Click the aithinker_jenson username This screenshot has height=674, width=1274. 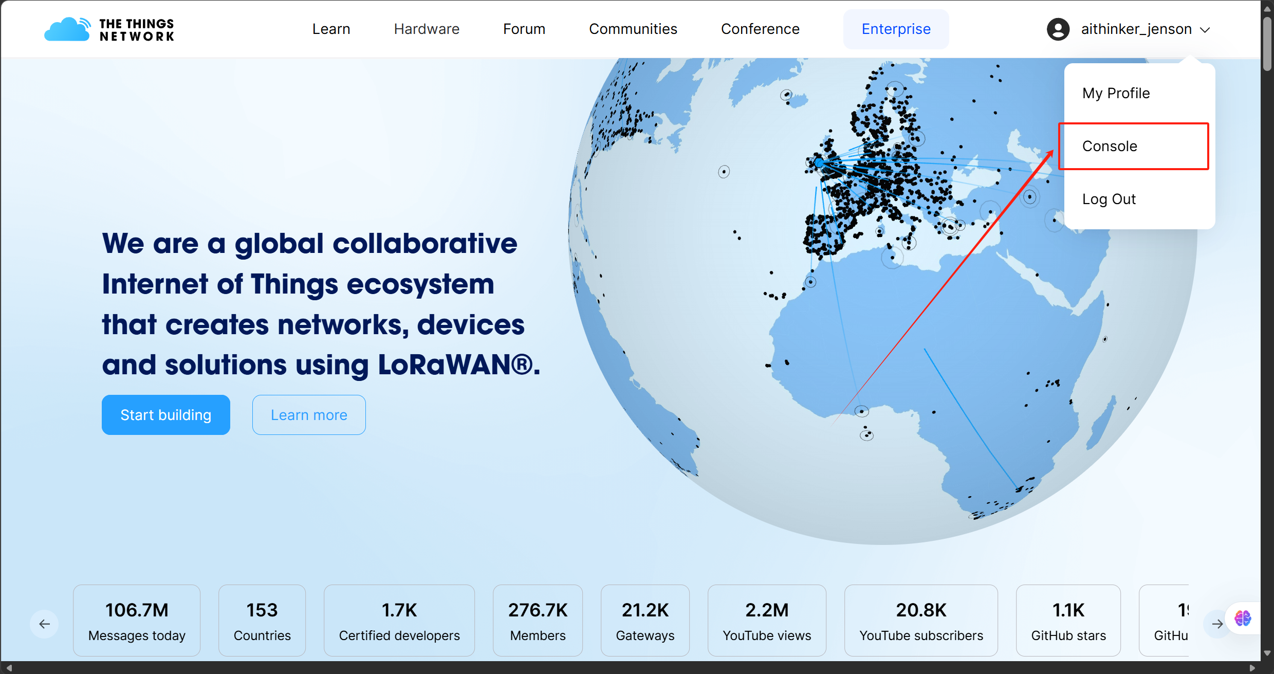[1136, 29]
